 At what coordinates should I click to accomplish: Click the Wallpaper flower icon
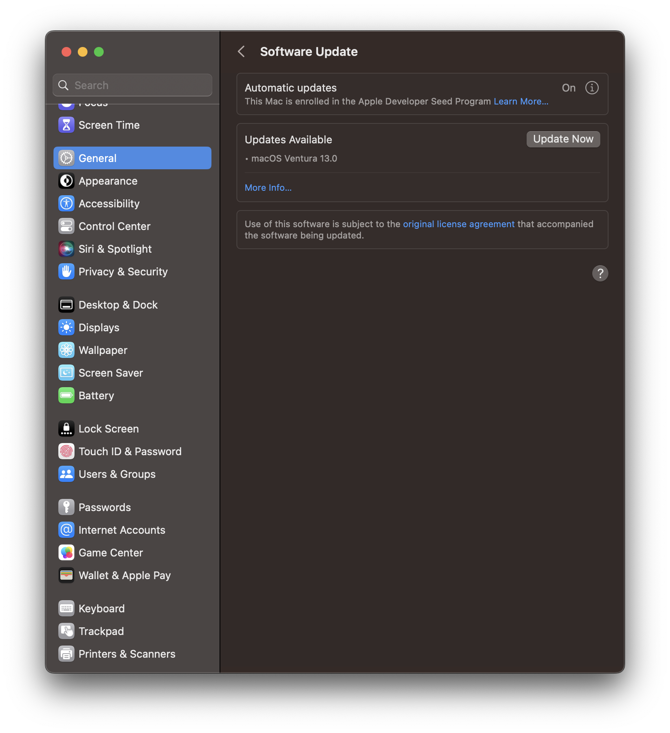pos(66,350)
